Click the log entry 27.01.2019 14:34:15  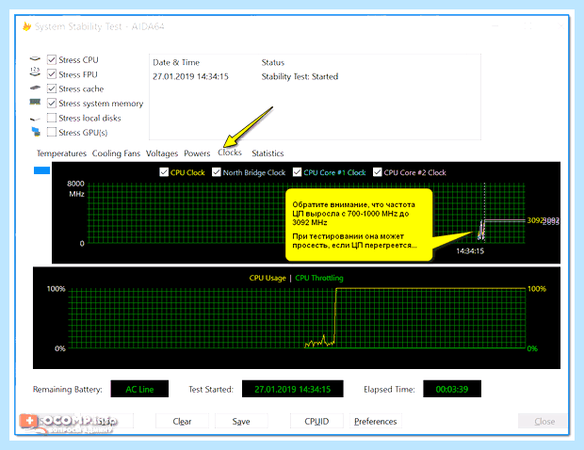(x=190, y=76)
